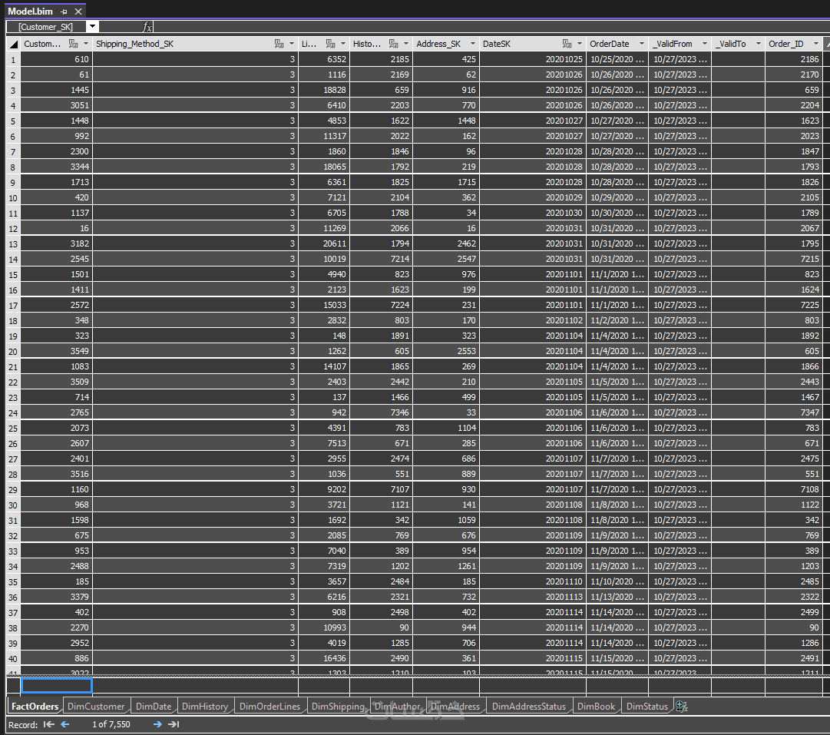Open the Order_ID filter dropdown
This screenshot has height=735, width=830.
tap(815, 44)
